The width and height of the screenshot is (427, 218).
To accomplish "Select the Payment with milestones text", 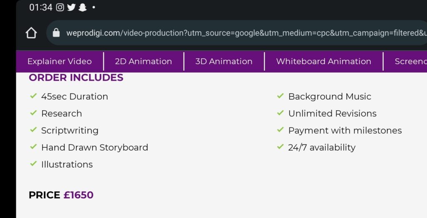I will pyautogui.click(x=345, y=130).
